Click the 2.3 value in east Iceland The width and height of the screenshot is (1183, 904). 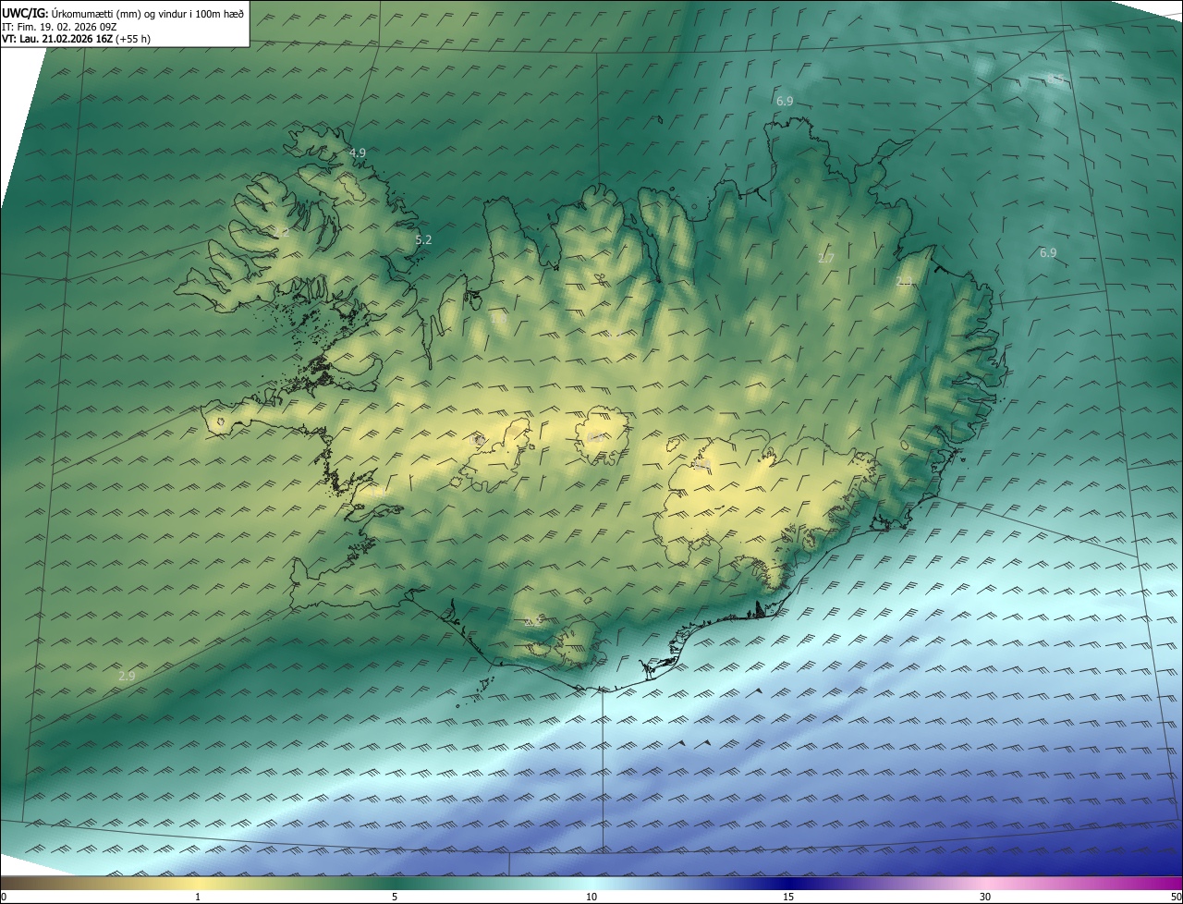click(x=905, y=281)
